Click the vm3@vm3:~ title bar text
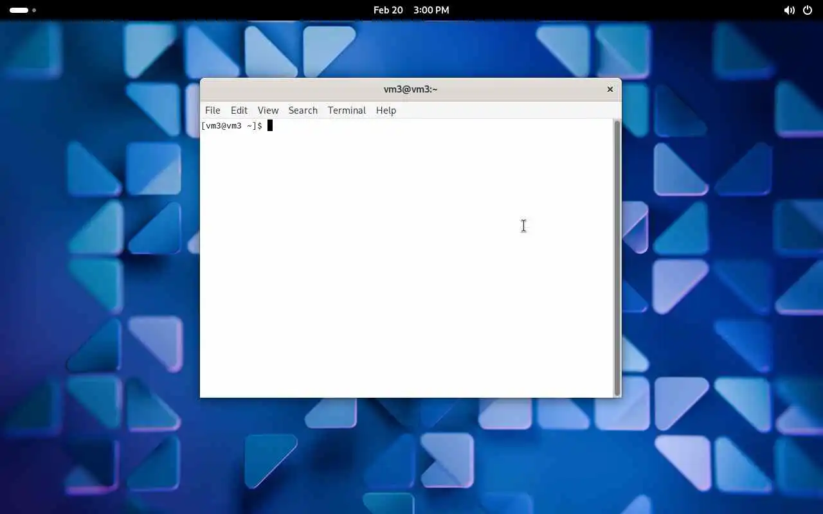 (x=410, y=89)
